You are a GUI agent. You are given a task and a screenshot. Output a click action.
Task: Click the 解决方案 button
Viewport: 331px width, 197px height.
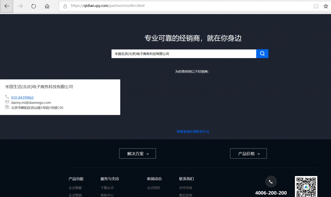pos(137,153)
